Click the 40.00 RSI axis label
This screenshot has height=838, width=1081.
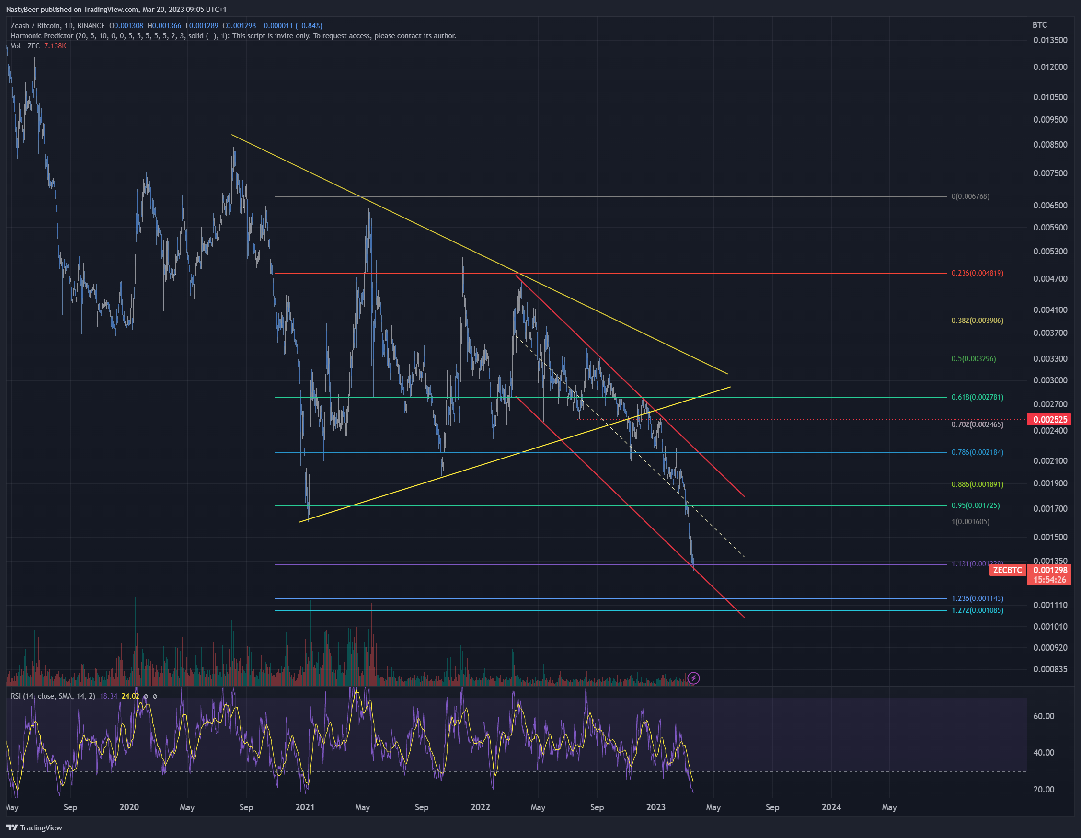(1044, 753)
